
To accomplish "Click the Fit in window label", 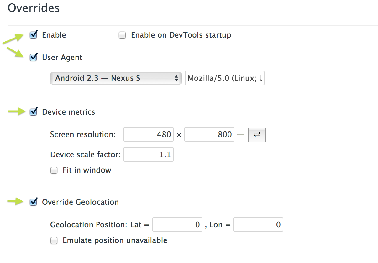I will [87, 171].
